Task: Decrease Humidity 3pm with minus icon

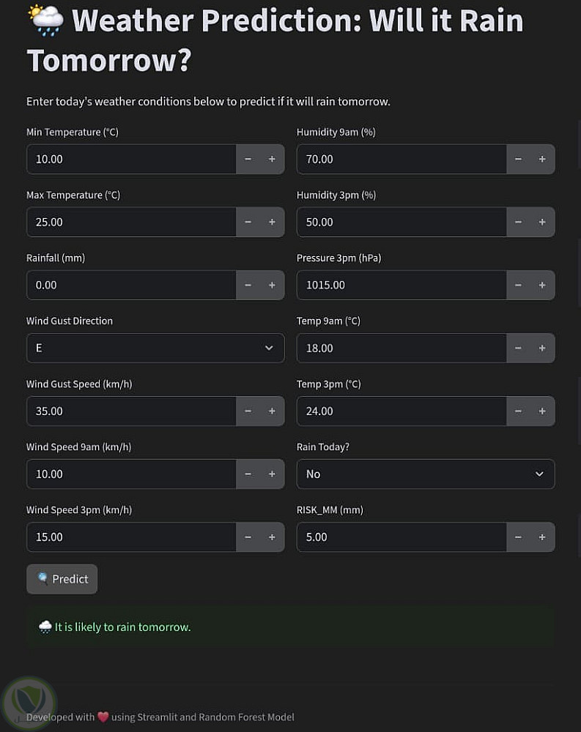Action: coord(518,222)
